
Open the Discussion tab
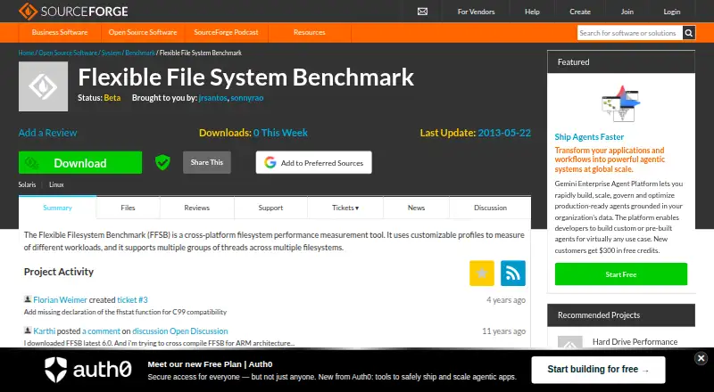point(490,208)
